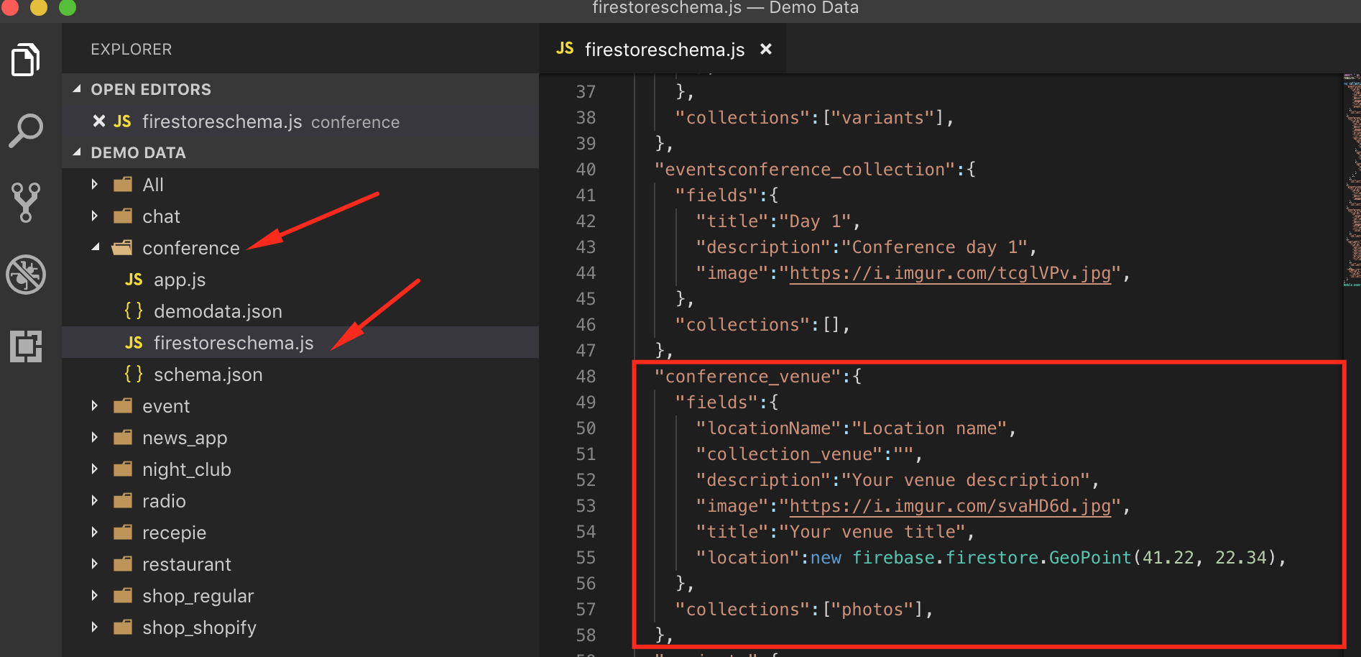This screenshot has height=657, width=1361.
Task: Click the shop_shopify folder icon
Action: [123, 628]
